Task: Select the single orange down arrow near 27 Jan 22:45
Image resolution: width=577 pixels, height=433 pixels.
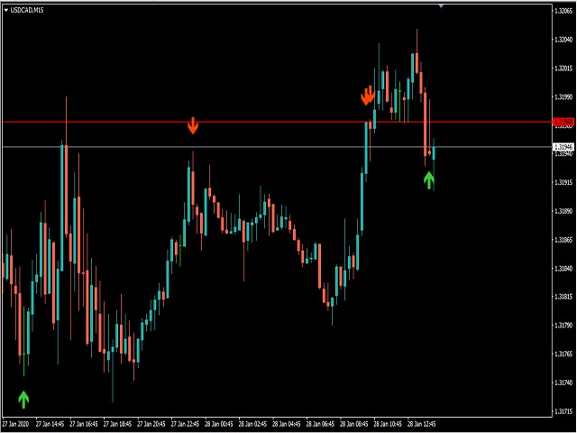Action: tap(193, 125)
